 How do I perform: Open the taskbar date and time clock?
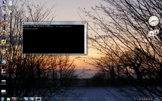156,99
